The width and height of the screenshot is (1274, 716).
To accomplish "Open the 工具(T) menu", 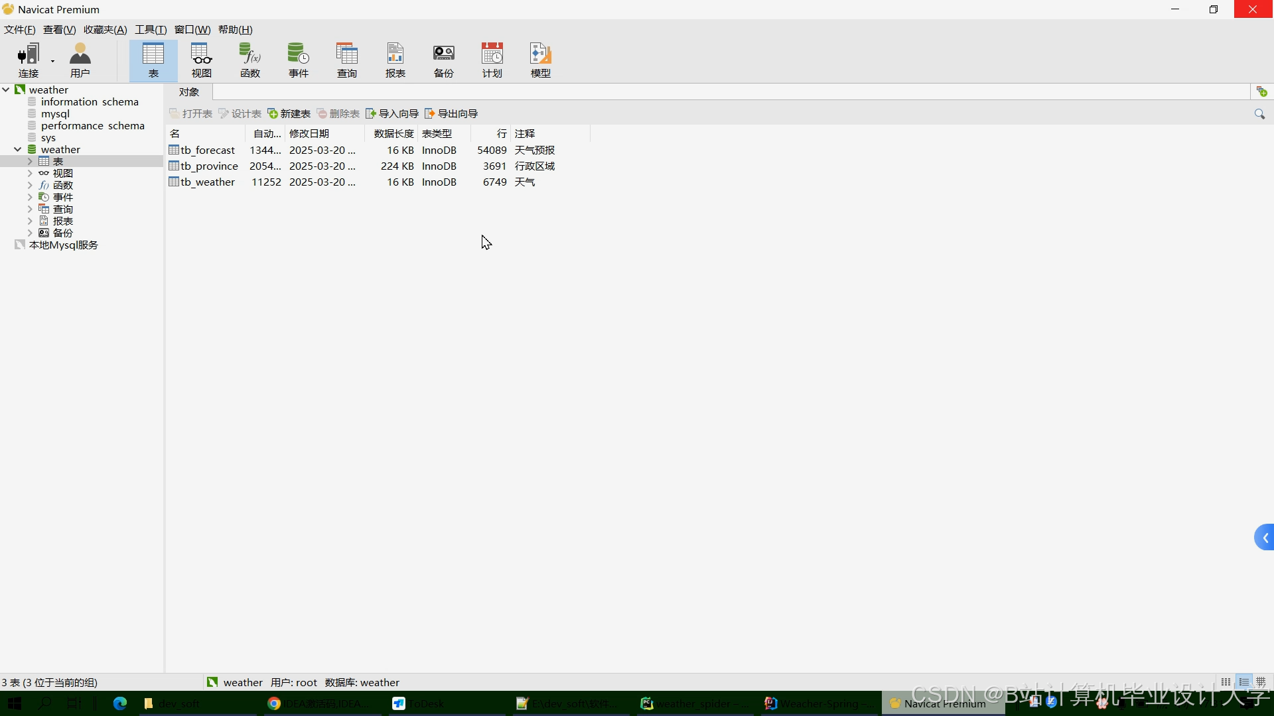I will [151, 30].
